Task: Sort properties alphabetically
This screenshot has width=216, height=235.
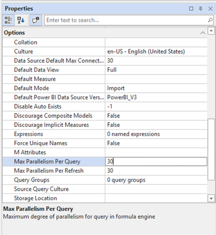Action: 21,20
